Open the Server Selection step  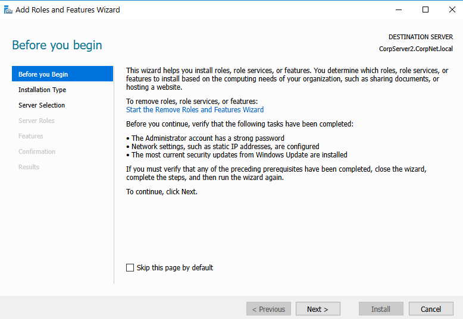[42, 105]
